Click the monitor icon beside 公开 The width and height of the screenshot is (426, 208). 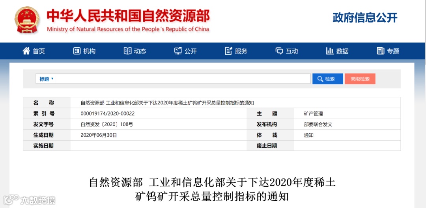click(x=178, y=51)
